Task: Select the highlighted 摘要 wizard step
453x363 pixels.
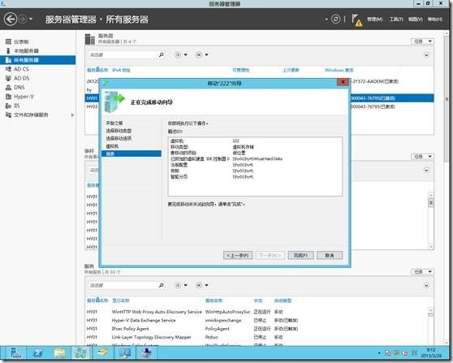Action: tap(132, 153)
